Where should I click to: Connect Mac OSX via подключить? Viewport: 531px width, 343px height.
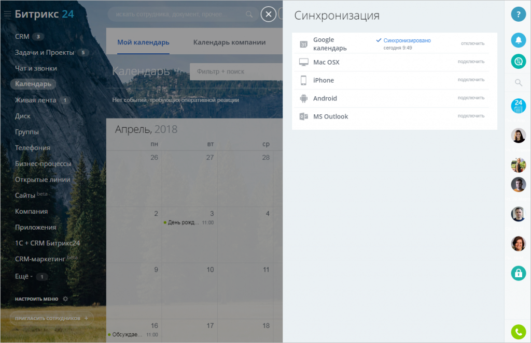(x=471, y=62)
